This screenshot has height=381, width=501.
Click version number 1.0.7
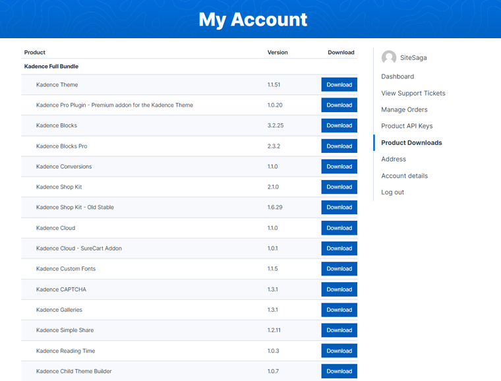coord(273,371)
